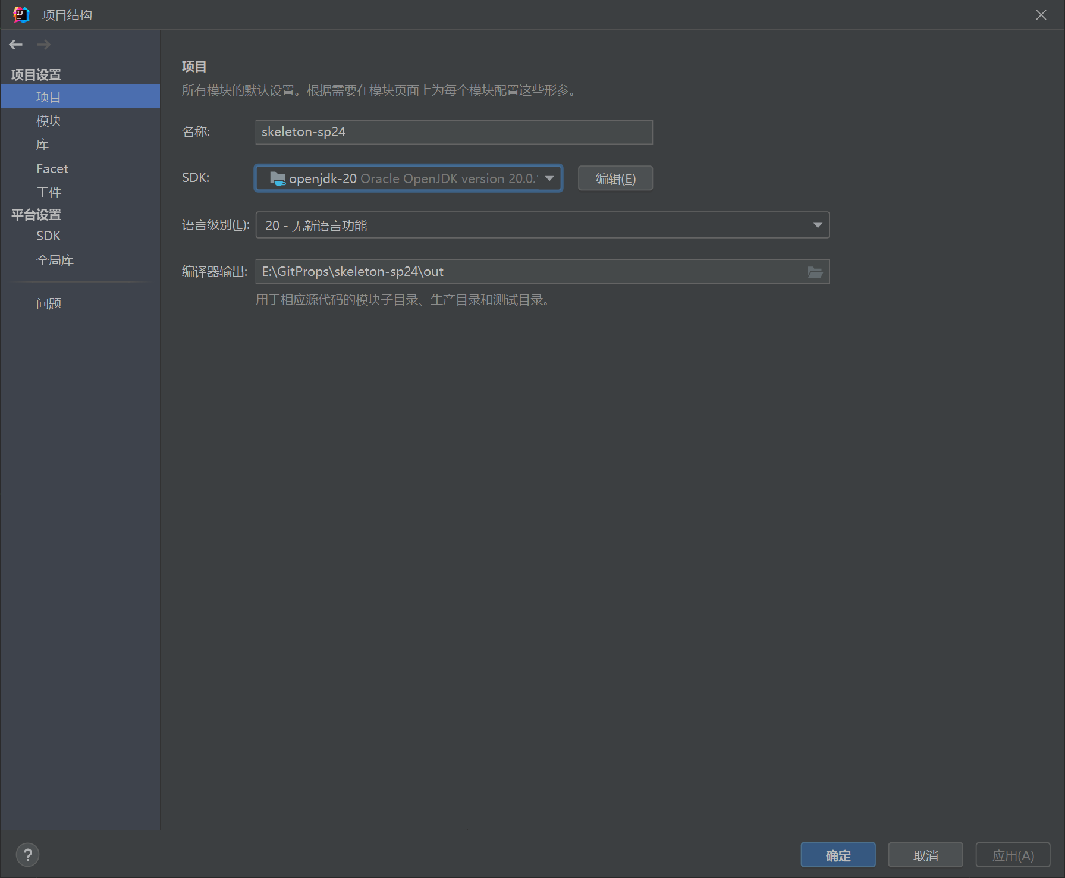
Task: Select 项目 in the sidebar
Action: pyautogui.click(x=49, y=97)
